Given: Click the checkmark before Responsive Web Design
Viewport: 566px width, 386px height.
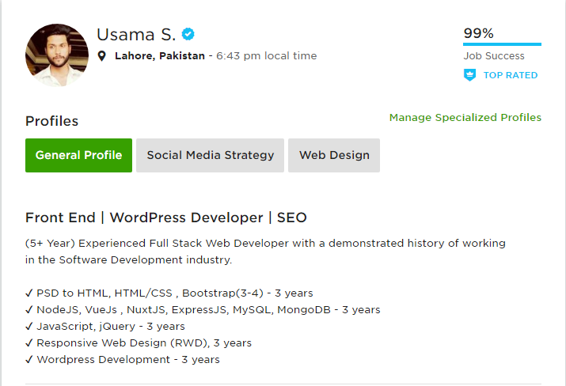Looking at the screenshot, I should pyautogui.click(x=29, y=342).
